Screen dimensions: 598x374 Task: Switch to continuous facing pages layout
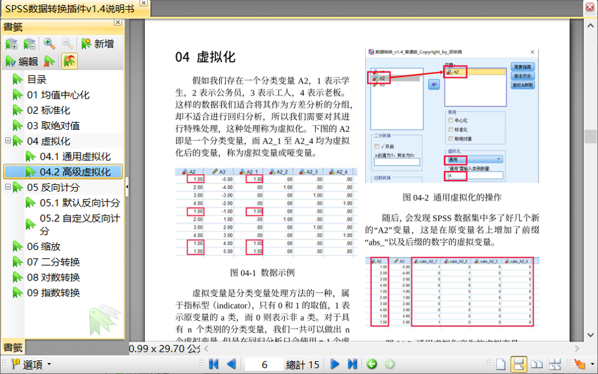pyautogui.click(x=555, y=364)
